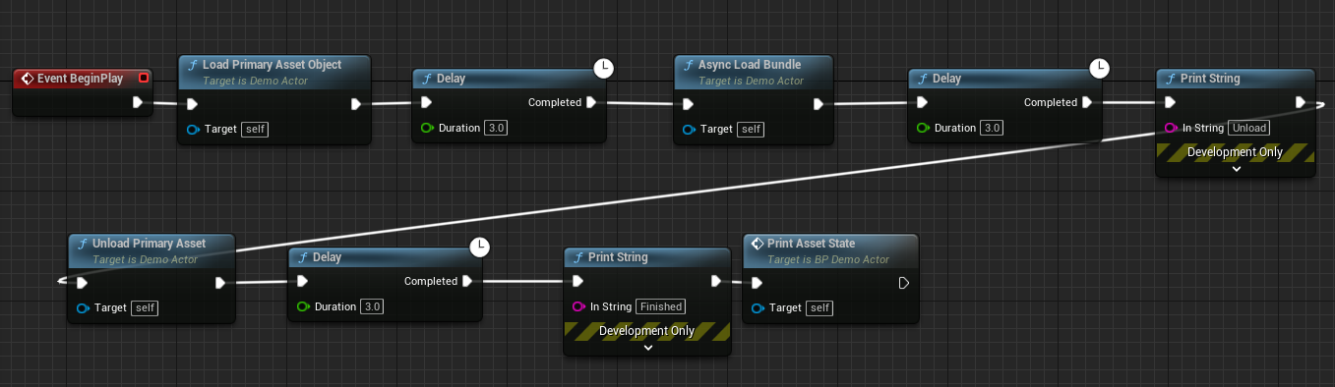Image resolution: width=1335 pixels, height=387 pixels.
Task: Click Load Primary Asset Object output exec pin
Action: 357,104
